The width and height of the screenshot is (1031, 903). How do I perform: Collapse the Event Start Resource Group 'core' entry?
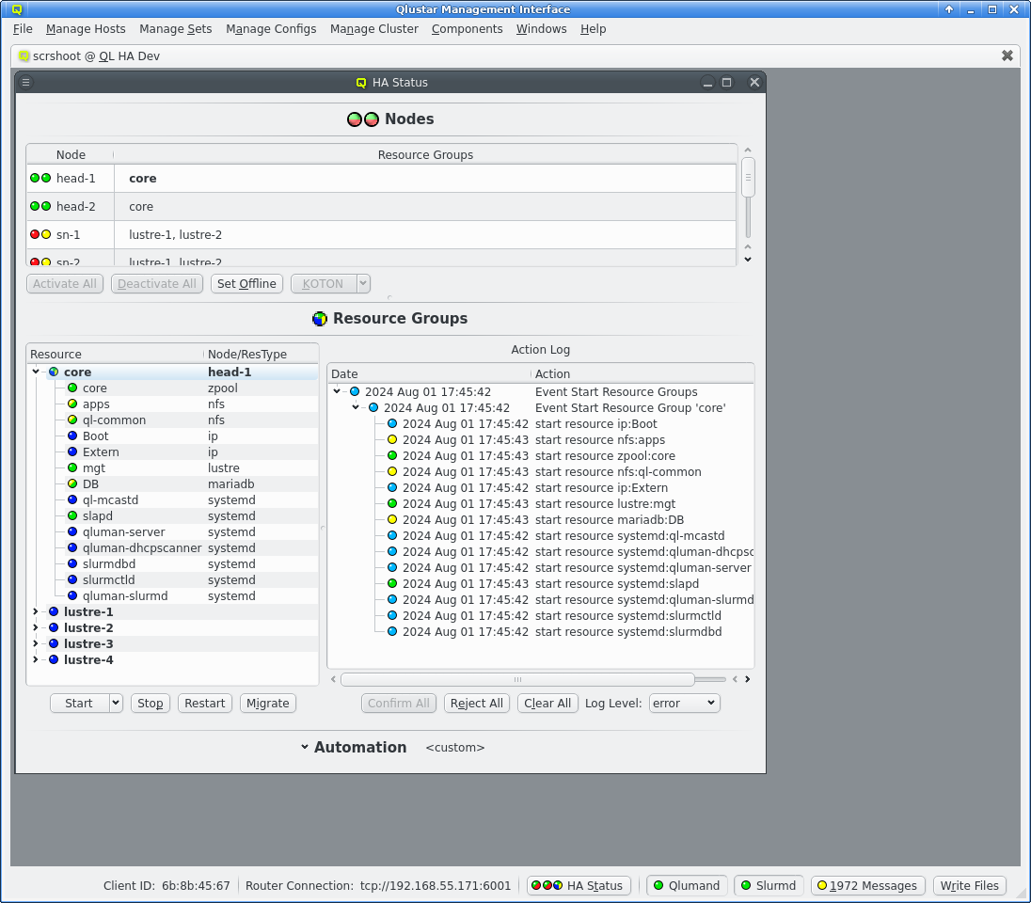pos(356,407)
